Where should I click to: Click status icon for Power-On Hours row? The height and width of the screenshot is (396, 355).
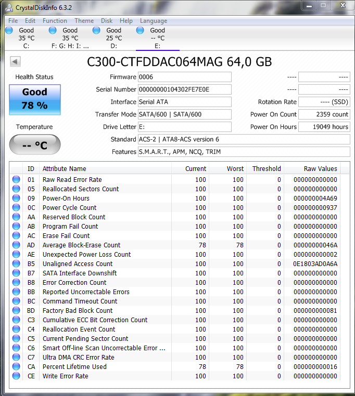click(x=16, y=198)
